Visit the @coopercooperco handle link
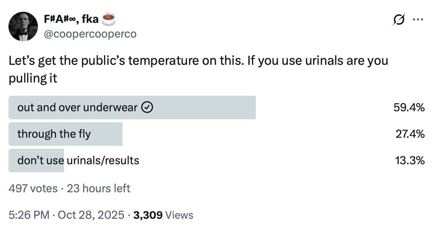This screenshot has width=435, height=232. click(90, 34)
